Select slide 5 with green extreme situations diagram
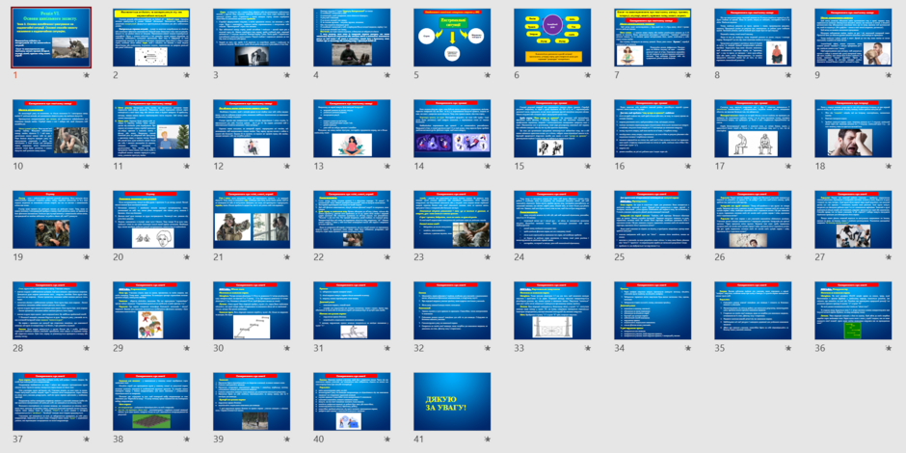Image resolution: width=906 pixels, height=453 pixels. [x=452, y=38]
